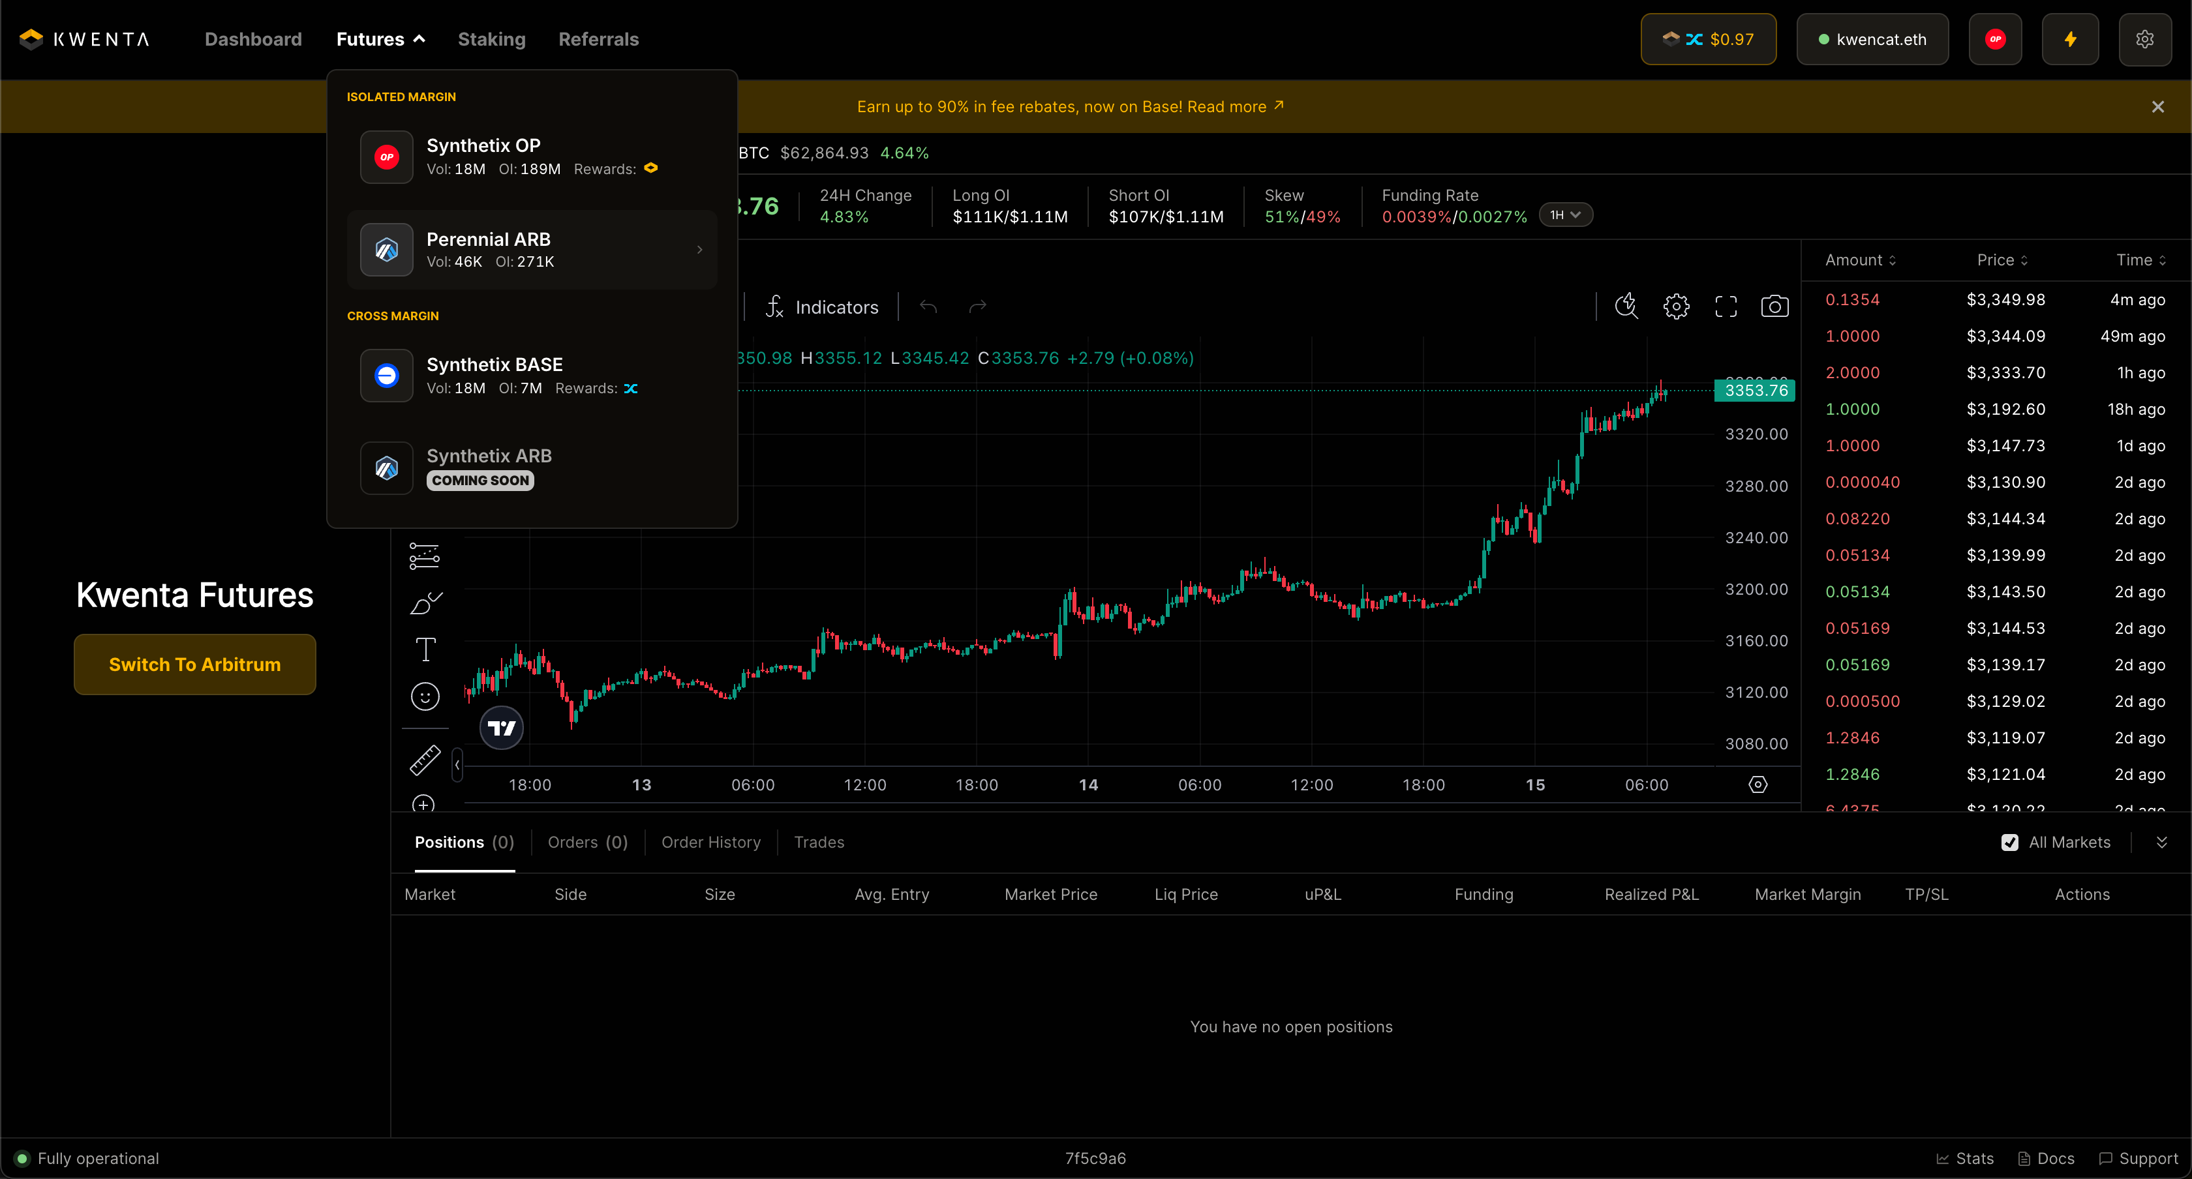This screenshot has height=1179, width=2192.
Task: Click the Long OI $111K/$1.11M stat
Action: click(x=1010, y=206)
